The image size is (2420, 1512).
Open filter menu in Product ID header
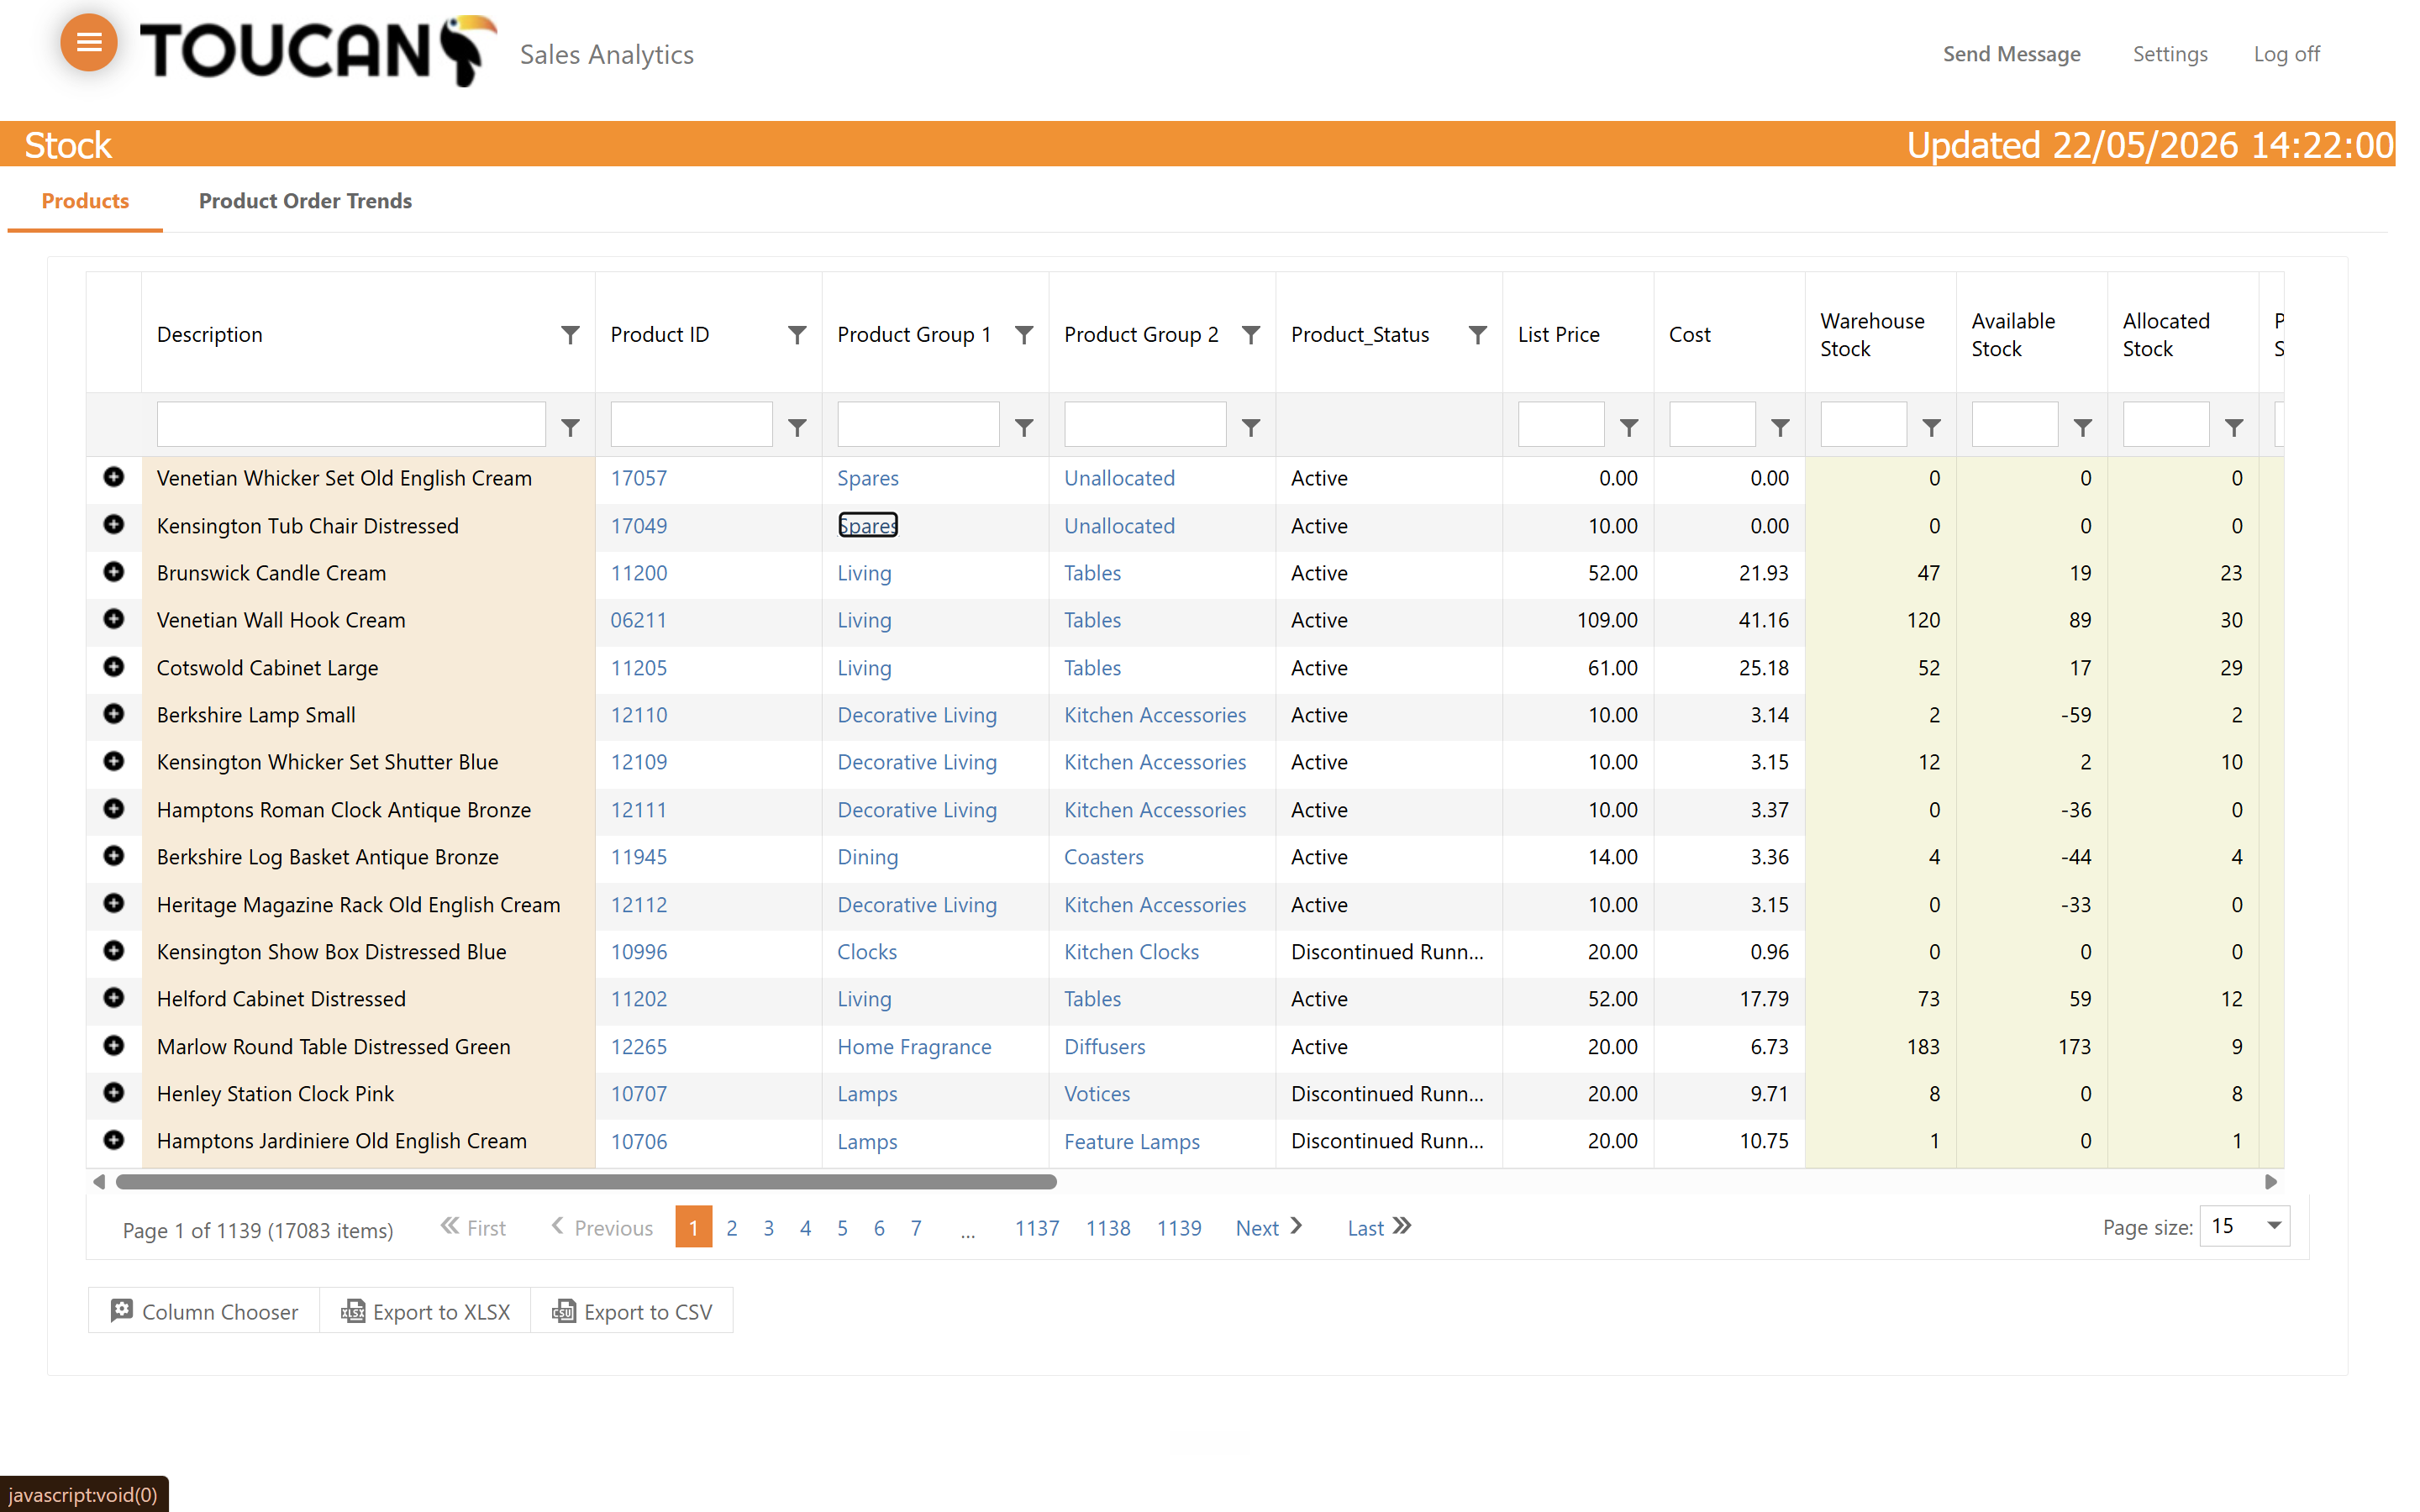[x=797, y=334]
